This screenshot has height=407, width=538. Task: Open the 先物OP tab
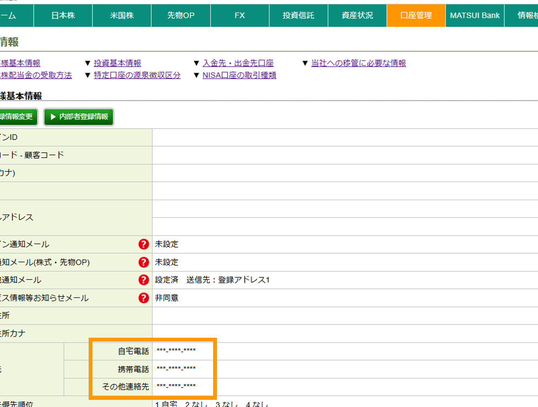(x=181, y=15)
